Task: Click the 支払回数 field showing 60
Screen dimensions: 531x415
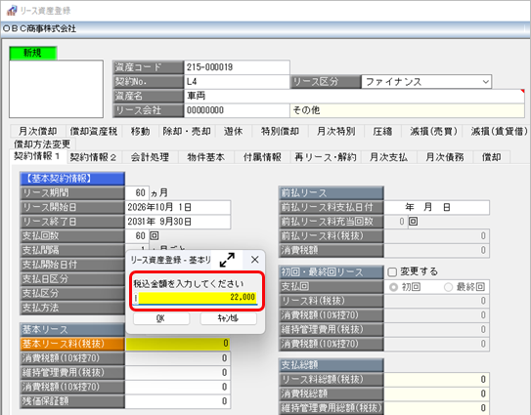Action: click(x=137, y=235)
